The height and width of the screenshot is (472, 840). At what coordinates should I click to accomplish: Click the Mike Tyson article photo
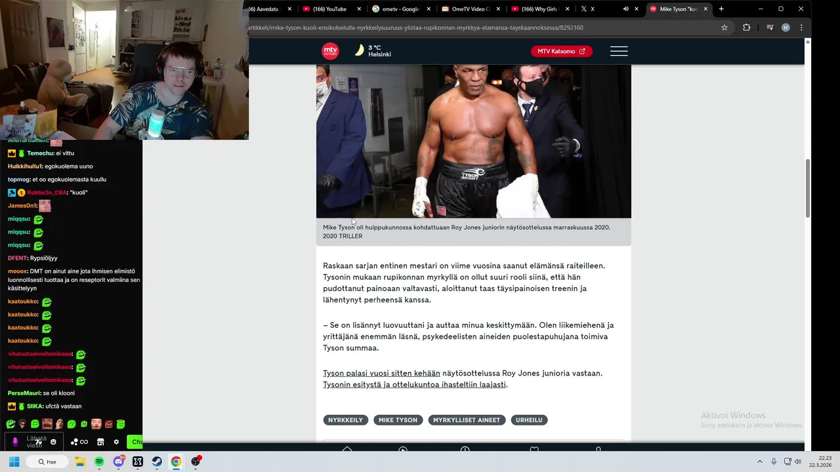473,141
